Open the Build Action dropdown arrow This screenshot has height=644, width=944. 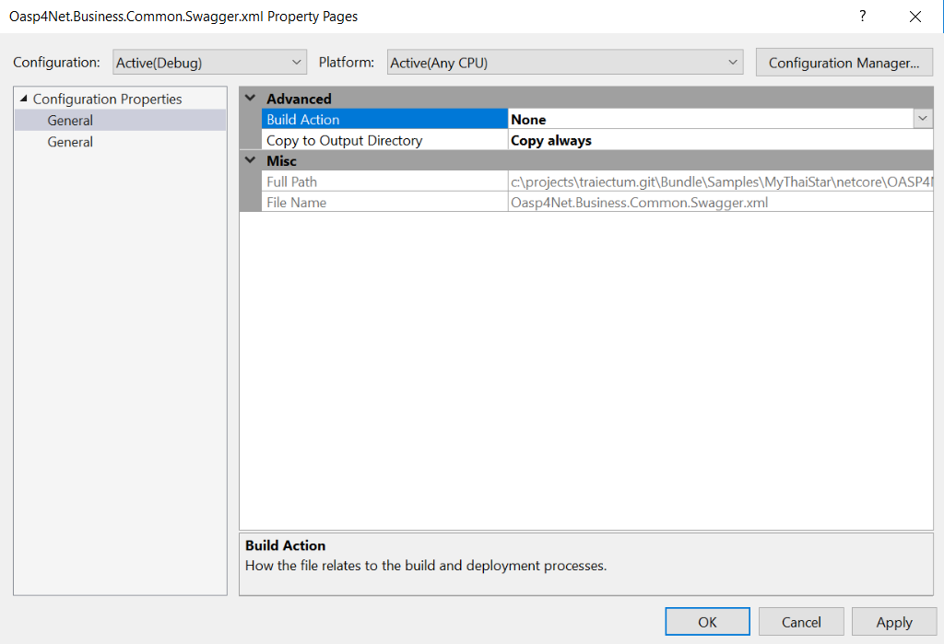(x=923, y=119)
